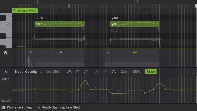Toggle the Mute button

tap(151, 71)
